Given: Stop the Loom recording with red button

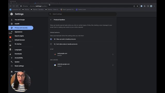Looking at the screenshot, I should coord(10,37).
